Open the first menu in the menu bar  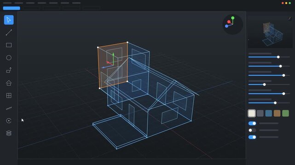coord(7,3)
